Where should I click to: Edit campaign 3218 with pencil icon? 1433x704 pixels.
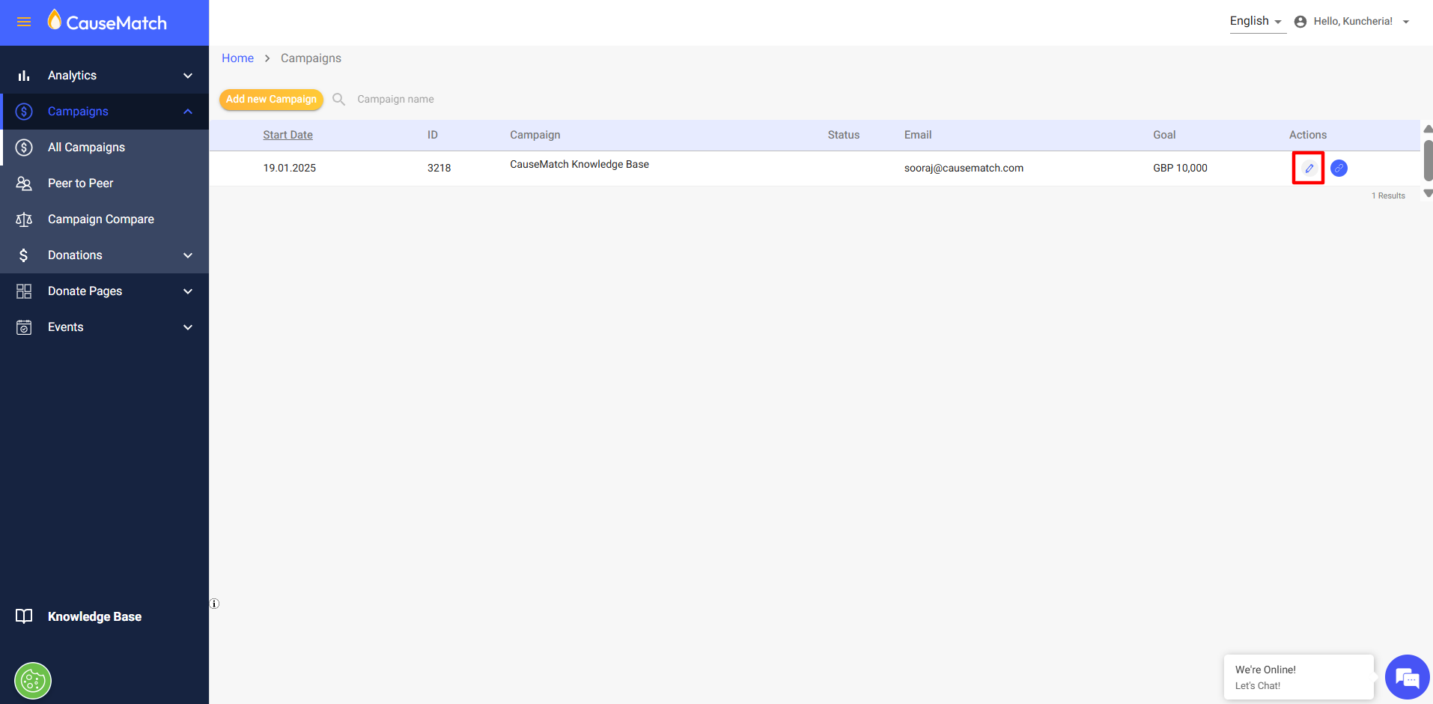[x=1309, y=168]
